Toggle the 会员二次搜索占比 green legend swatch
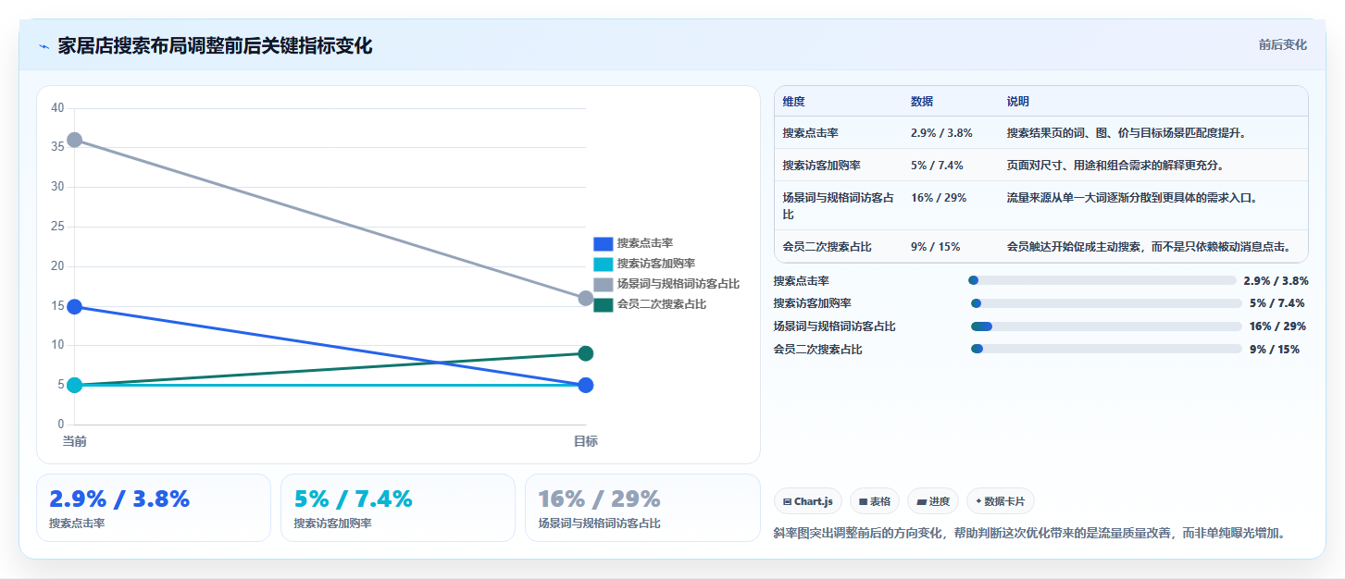The image size is (1345, 579). [x=603, y=304]
